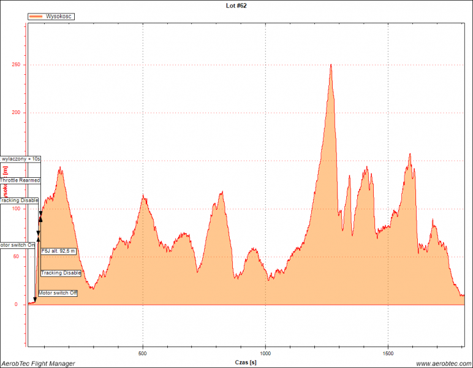Click the 'Motor switch Off' annotation label
473x368 pixels.
click(x=58, y=293)
